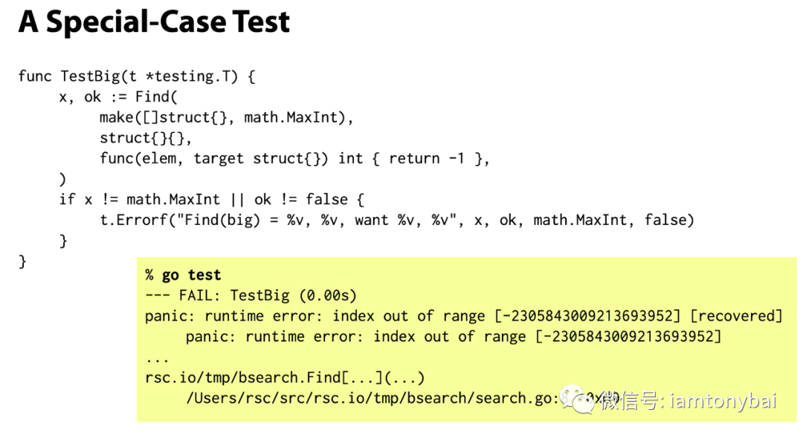Image resolution: width=803 pixels, height=438 pixels.
Task: Click the 'return -1' comparator function line
Action: pyautogui.click(x=294, y=158)
